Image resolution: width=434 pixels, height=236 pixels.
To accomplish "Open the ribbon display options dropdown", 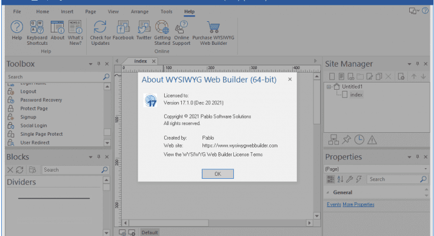I will (414, 11).
